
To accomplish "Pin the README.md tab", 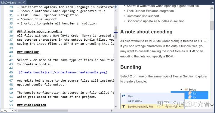I will click(20, 3).
